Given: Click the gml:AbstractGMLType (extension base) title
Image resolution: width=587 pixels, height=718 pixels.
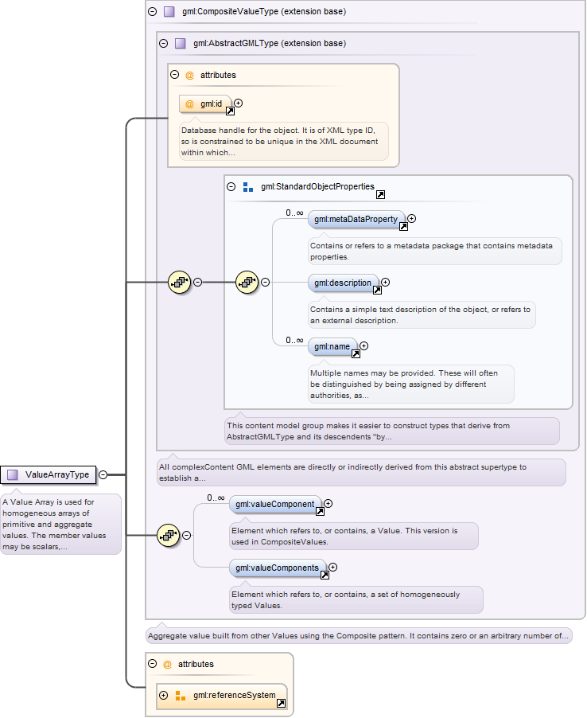Looking at the screenshot, I should click(270, 44).
